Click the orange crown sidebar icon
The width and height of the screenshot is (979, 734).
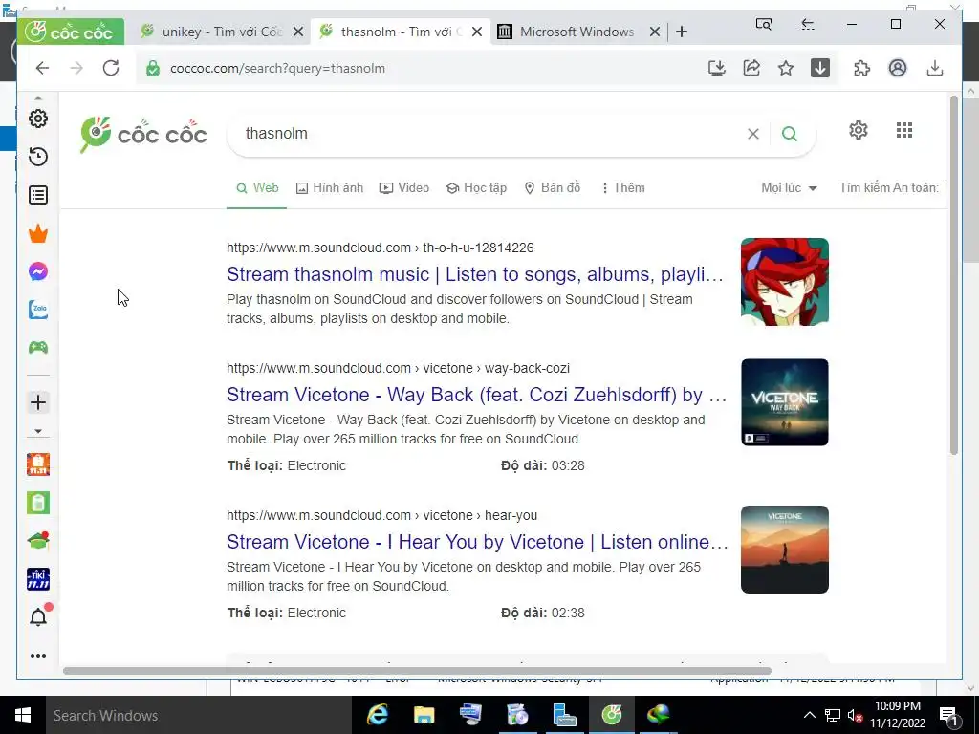pos(38,233)
